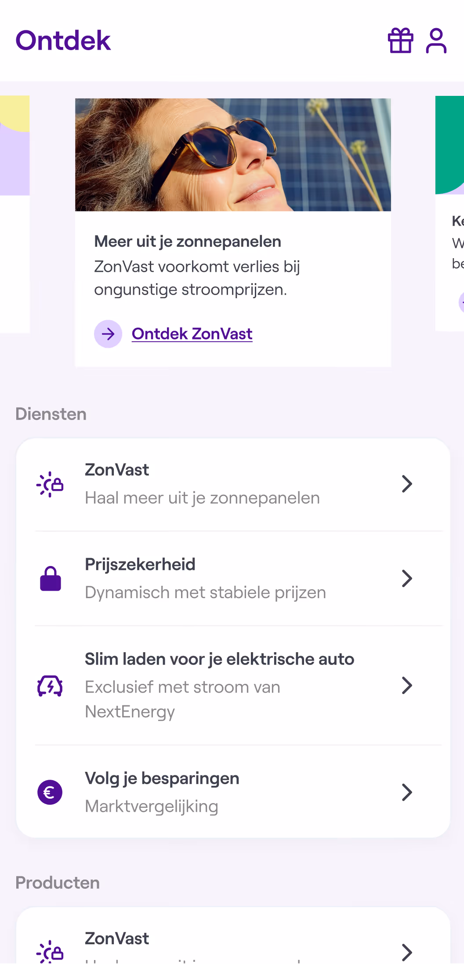This screenshot has width=464, height=964.
Task: Tap the ZonVast icon under Producten
Action: click(x=50, y=952)
